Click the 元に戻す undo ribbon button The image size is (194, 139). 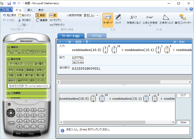(9, 15)
